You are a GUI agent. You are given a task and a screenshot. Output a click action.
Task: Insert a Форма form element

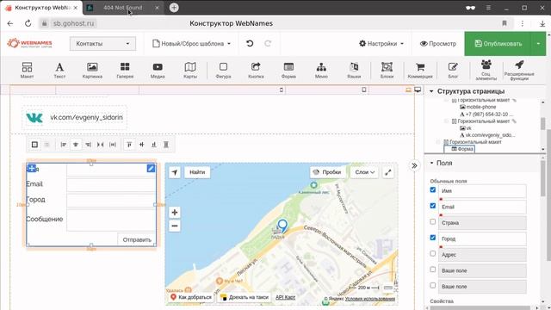click(x=288, y=71)
